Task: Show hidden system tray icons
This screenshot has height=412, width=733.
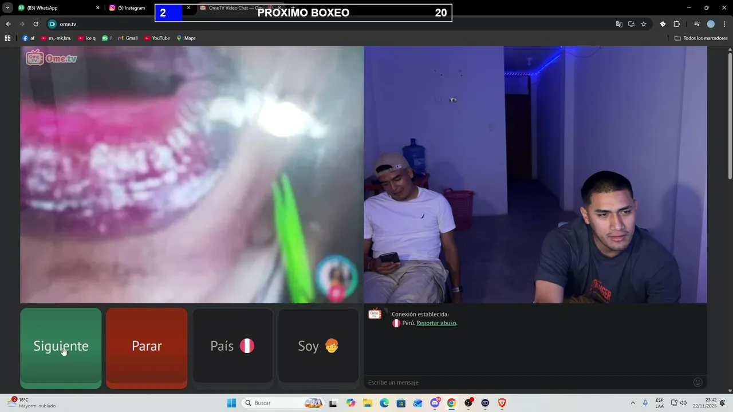Action: click(x=633, y=403)
